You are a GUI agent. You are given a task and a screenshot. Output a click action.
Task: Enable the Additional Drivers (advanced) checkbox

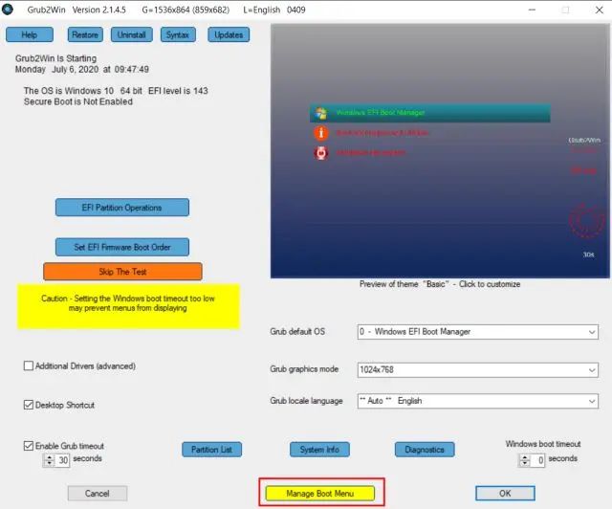[x=29, y=366]
